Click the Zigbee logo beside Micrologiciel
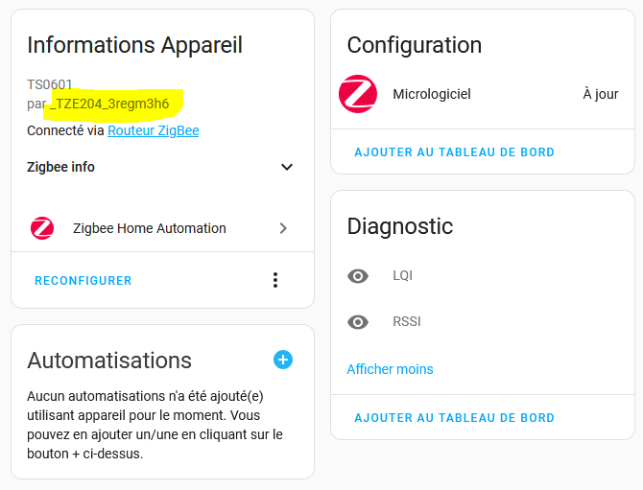The image size is (643, 490). [358, 94]
